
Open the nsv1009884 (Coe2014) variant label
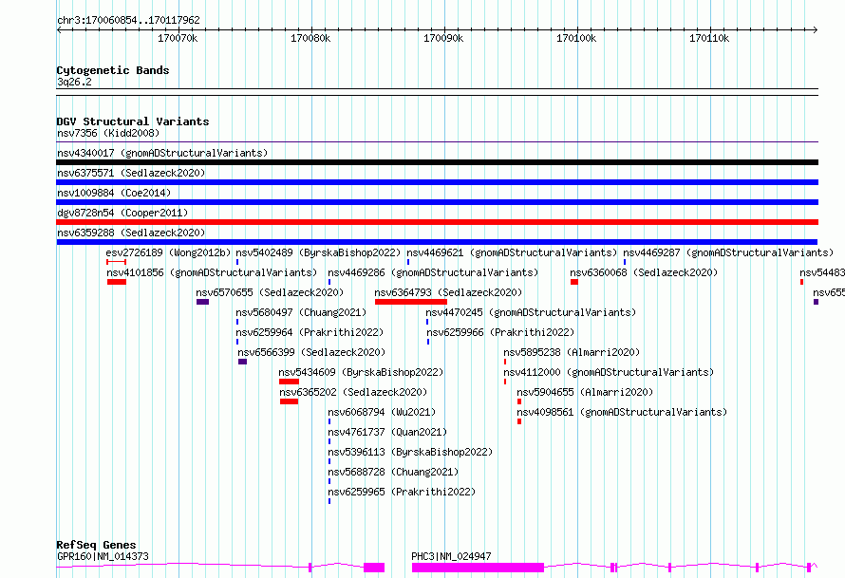114,193
